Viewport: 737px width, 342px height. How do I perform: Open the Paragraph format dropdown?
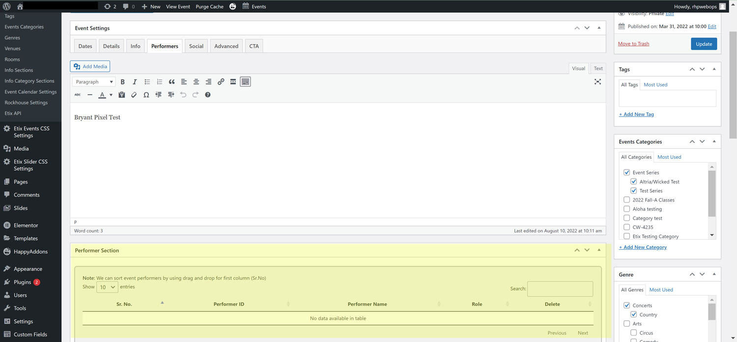tap(94, 82)
